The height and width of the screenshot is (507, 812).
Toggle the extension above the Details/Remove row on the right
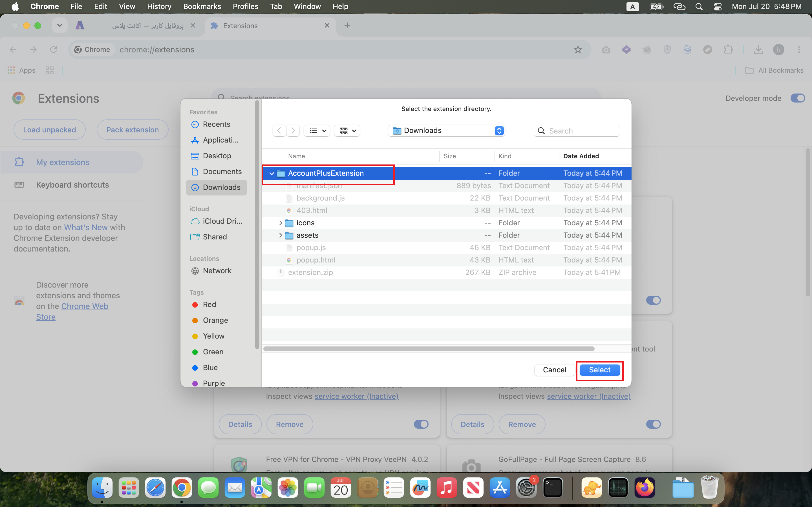click(653, 300)
